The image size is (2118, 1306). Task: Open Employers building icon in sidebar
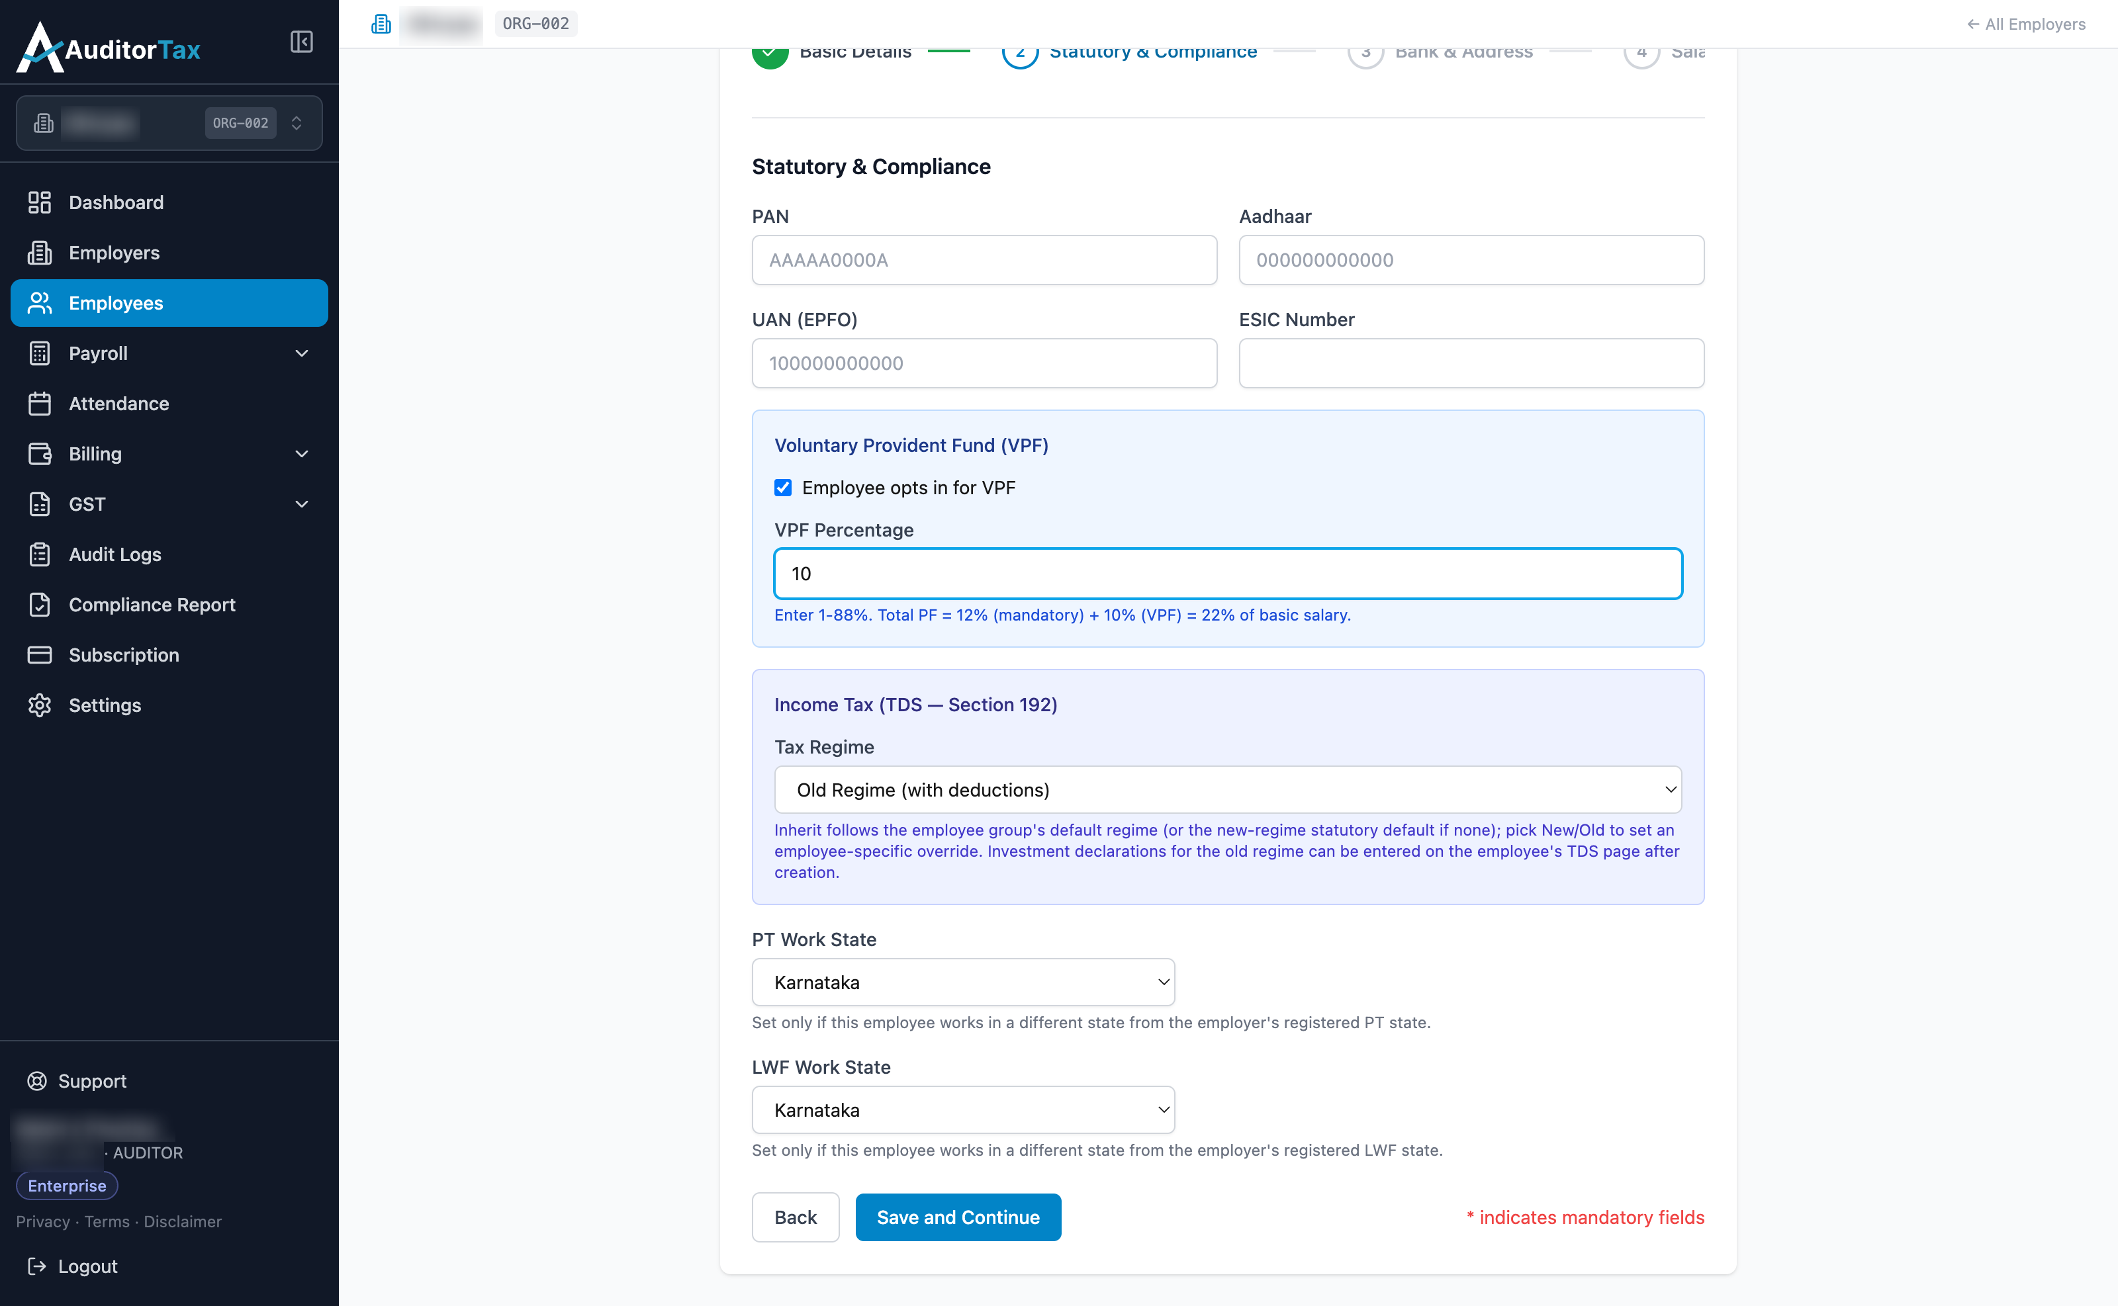click(40, 252)
